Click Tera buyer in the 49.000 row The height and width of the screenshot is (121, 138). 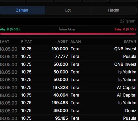click(x=75, y=111)
